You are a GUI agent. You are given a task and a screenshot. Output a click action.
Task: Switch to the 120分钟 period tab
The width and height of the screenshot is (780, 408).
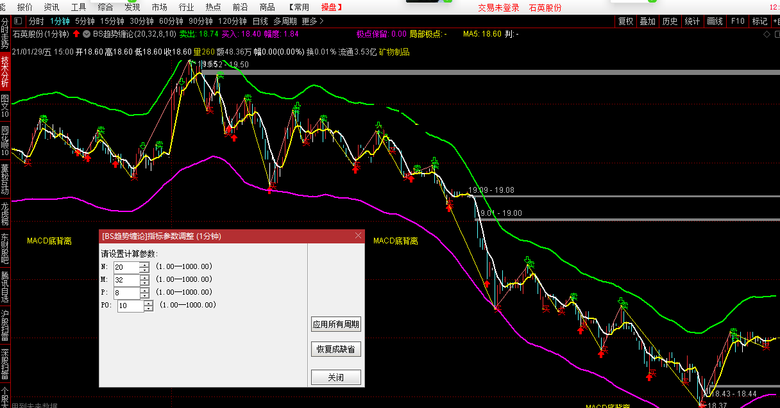(x=233, y=21)
